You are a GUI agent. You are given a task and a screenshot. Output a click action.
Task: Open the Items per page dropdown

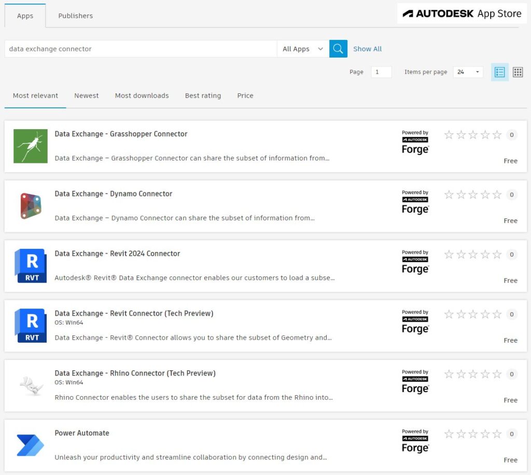[468, 72]
